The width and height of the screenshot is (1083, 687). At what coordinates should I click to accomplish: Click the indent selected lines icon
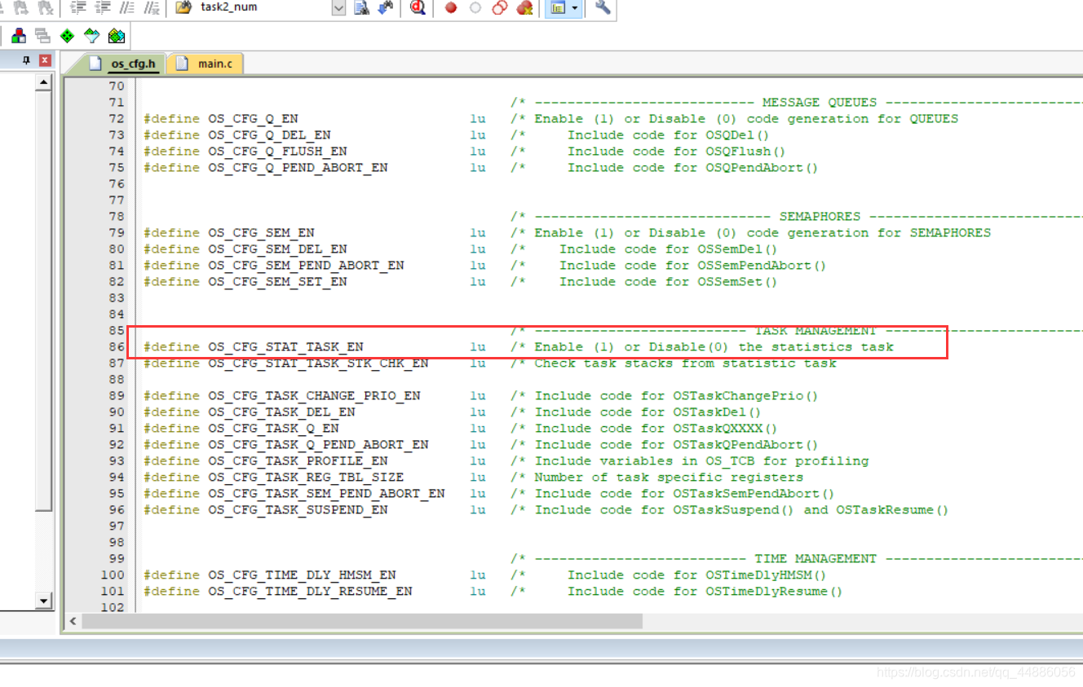click(x=77, y=8)
